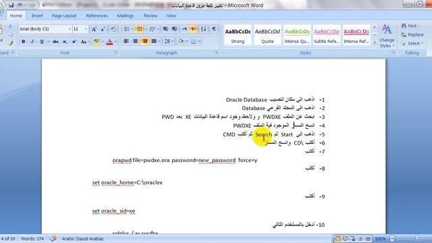Open the Paragraph dialog launcher

(216, 53)
